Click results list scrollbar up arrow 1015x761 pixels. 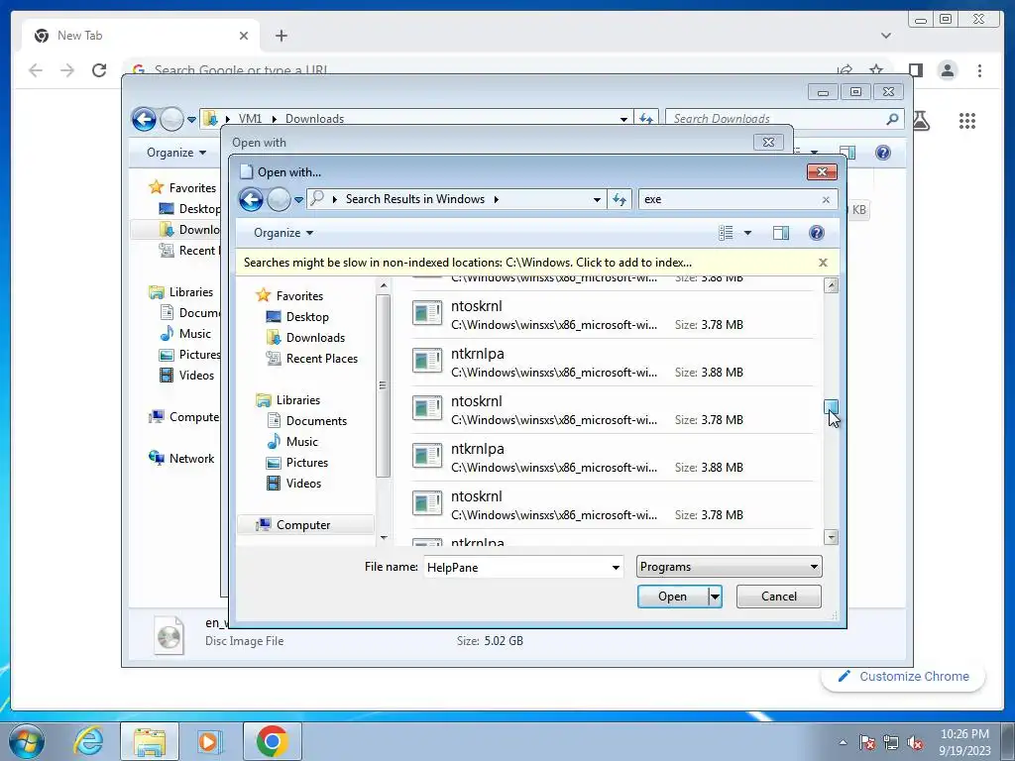pos(832,285)
